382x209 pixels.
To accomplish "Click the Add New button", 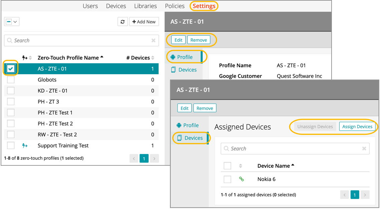I will 144,22.
